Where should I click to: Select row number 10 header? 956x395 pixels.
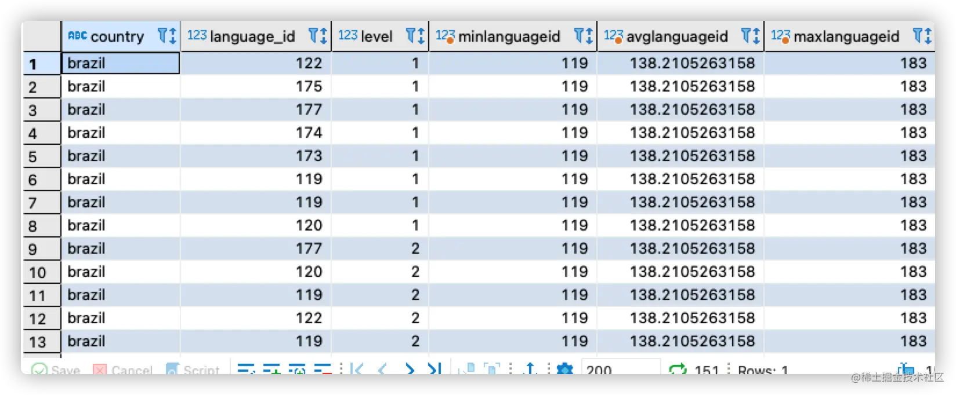42,272
